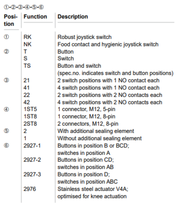The width and height of the screenshot is (179, 206).
Task: Click the ordering code sequence header
Action: [24, 7]
